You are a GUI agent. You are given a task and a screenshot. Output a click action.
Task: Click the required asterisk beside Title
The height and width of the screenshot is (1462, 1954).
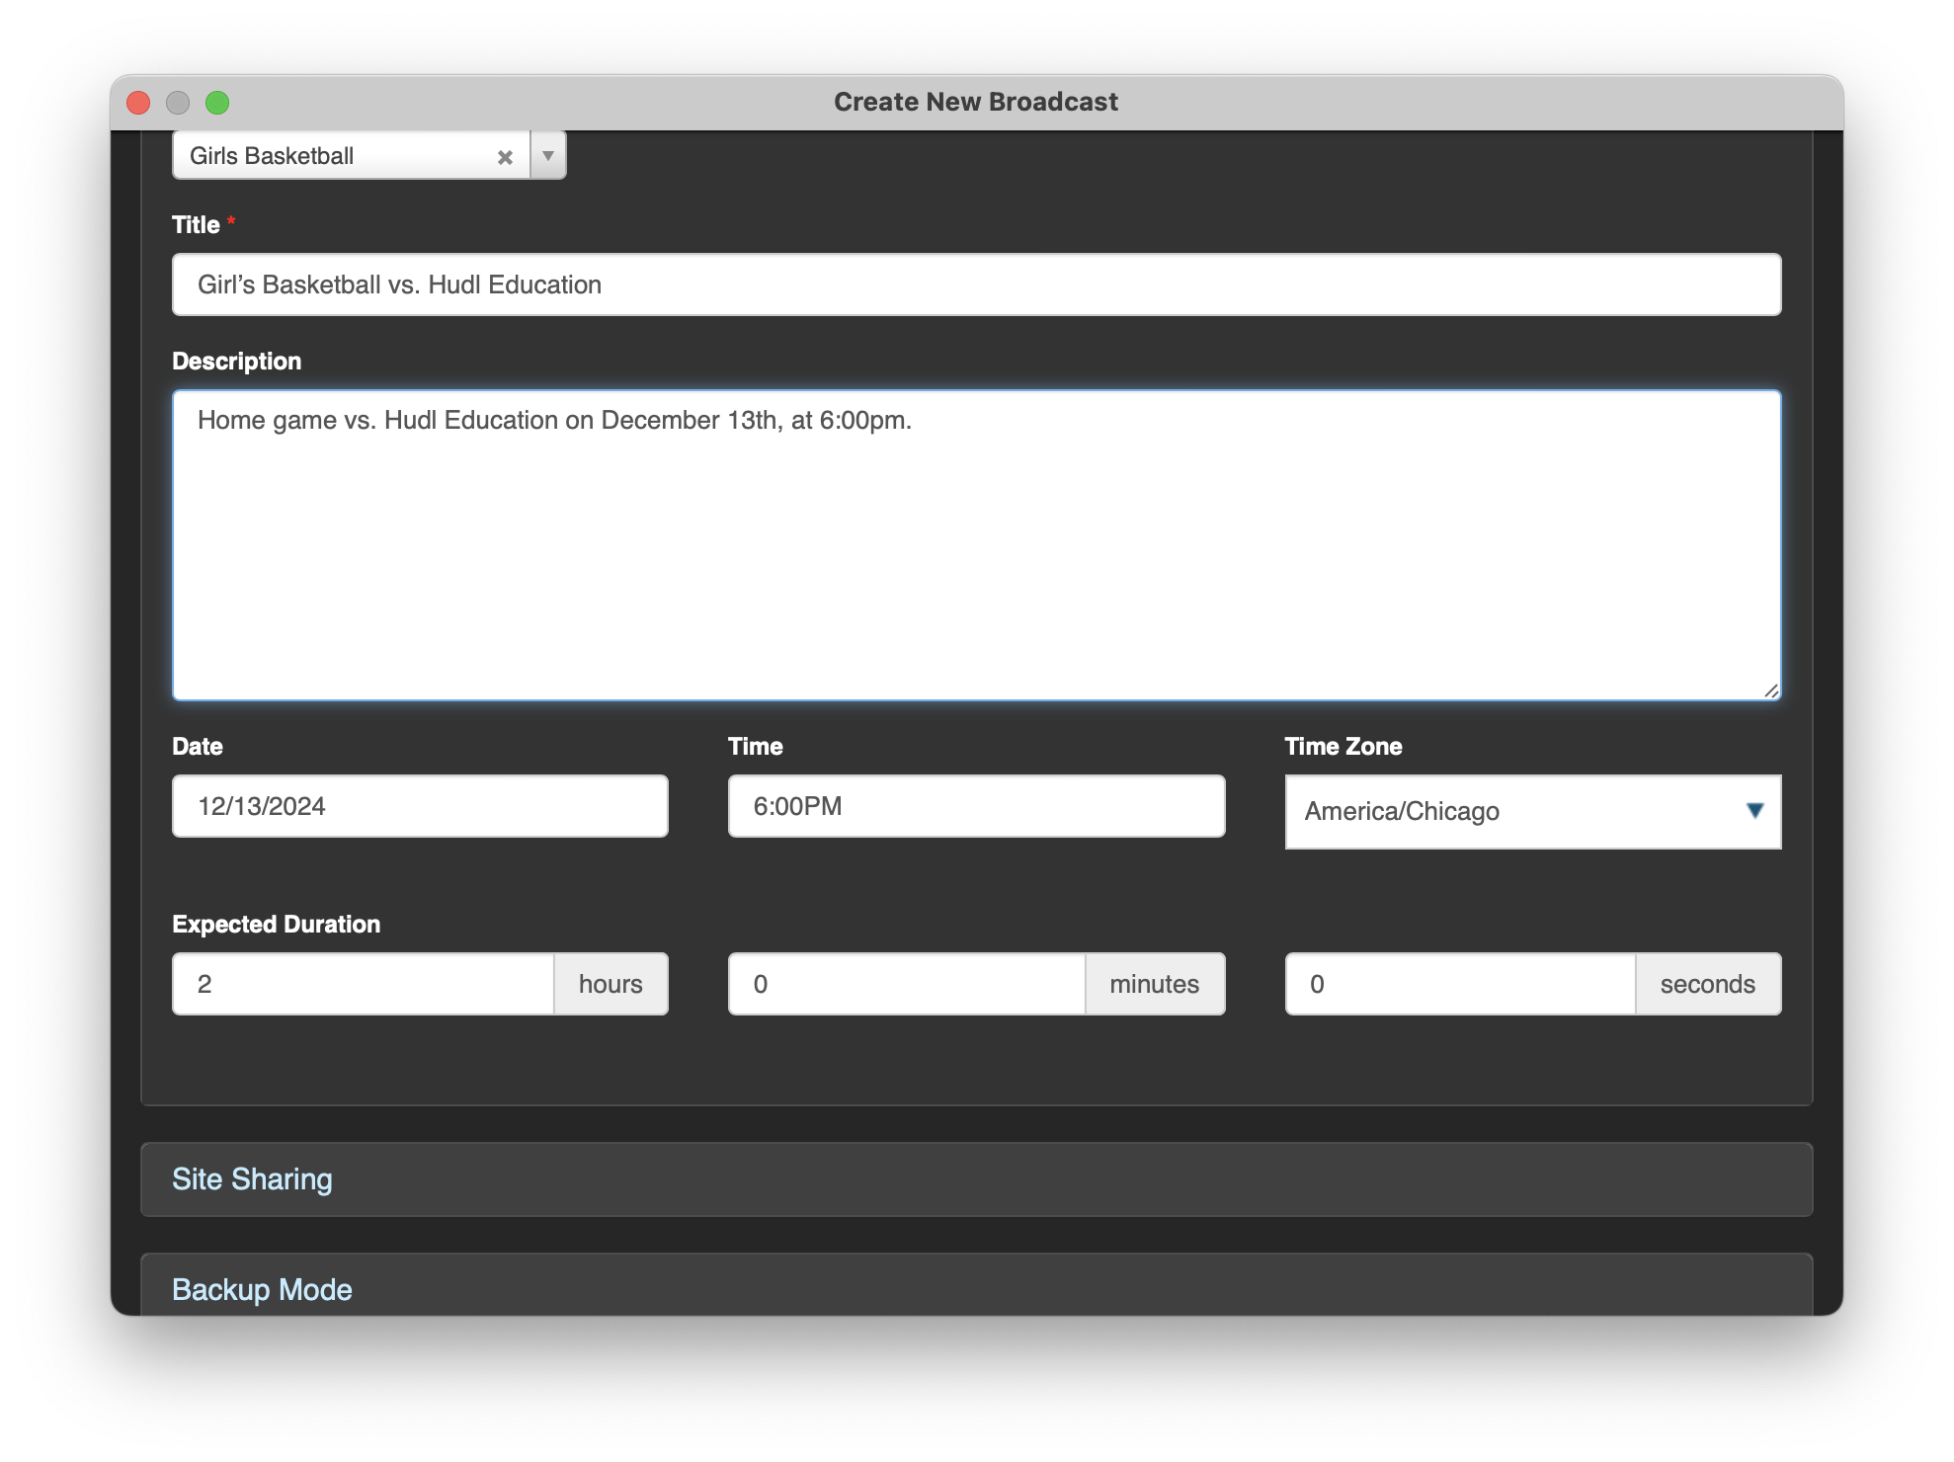coord(232,221)
